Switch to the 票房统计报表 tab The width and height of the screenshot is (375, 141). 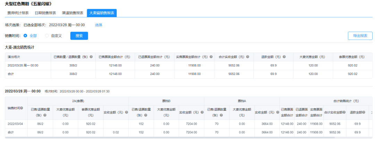tap(18, 13)
